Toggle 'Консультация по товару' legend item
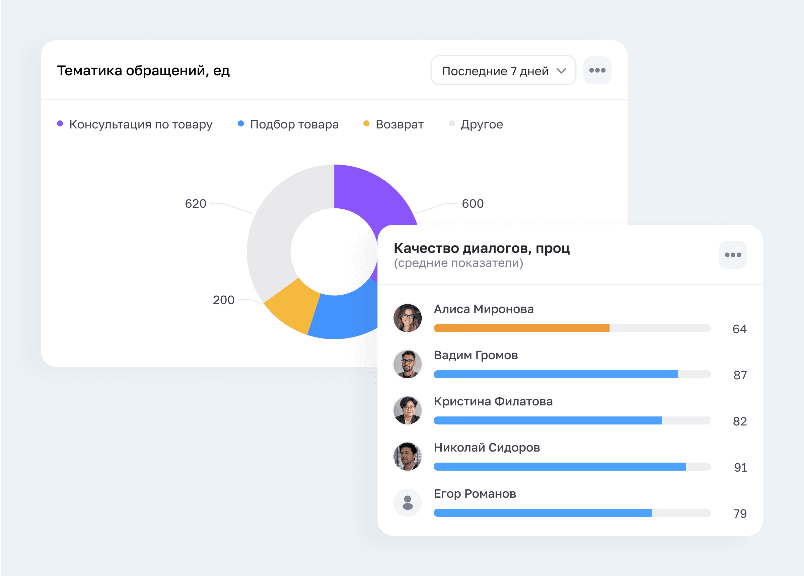 [x=135, y=124]
